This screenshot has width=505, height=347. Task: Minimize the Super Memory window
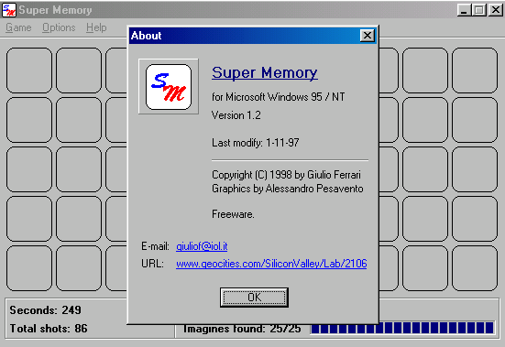[464, 10]
